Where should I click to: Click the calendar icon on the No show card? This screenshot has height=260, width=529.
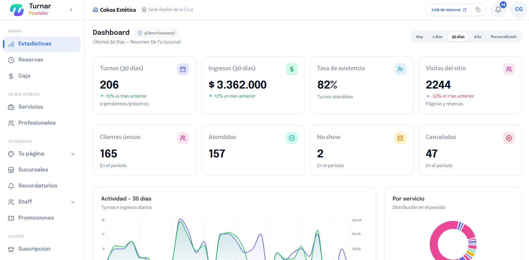400,138
